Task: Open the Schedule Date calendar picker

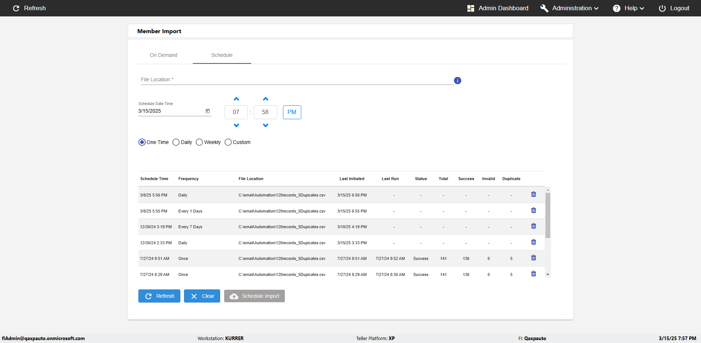Action: click(x=208, y=111)
